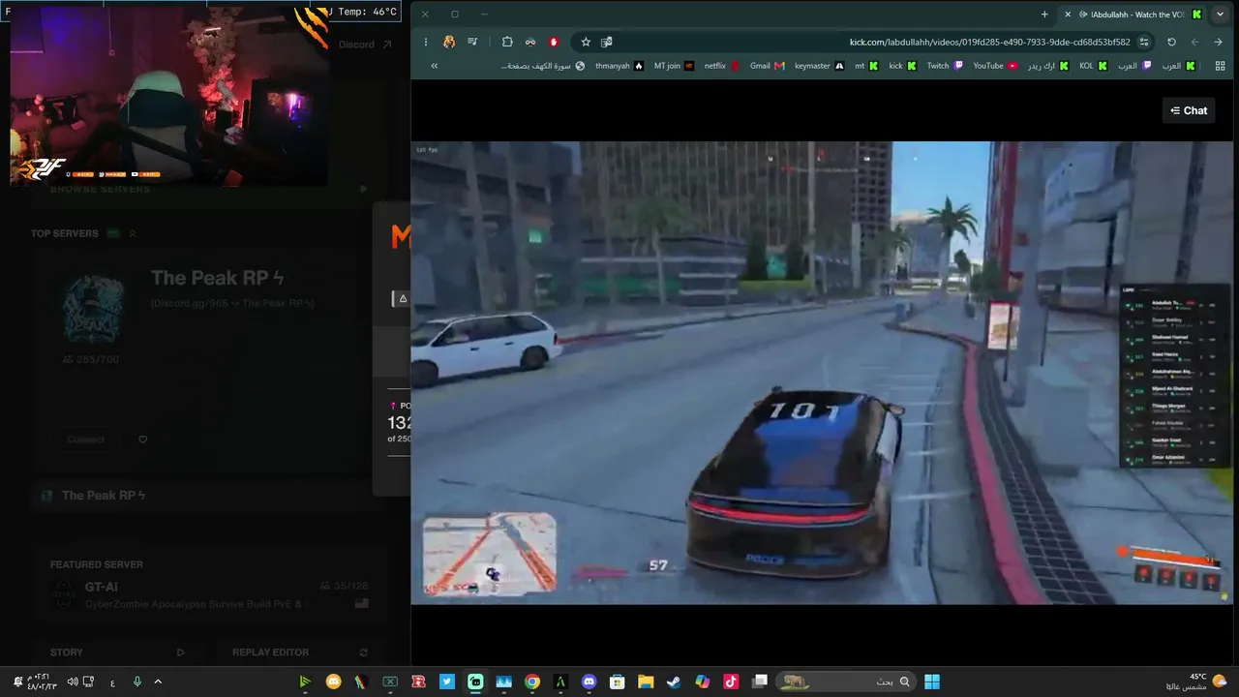Show hidden system tray icons
Image resolution: width=1239 pixels, height=697 pixels.
(158, 682)
